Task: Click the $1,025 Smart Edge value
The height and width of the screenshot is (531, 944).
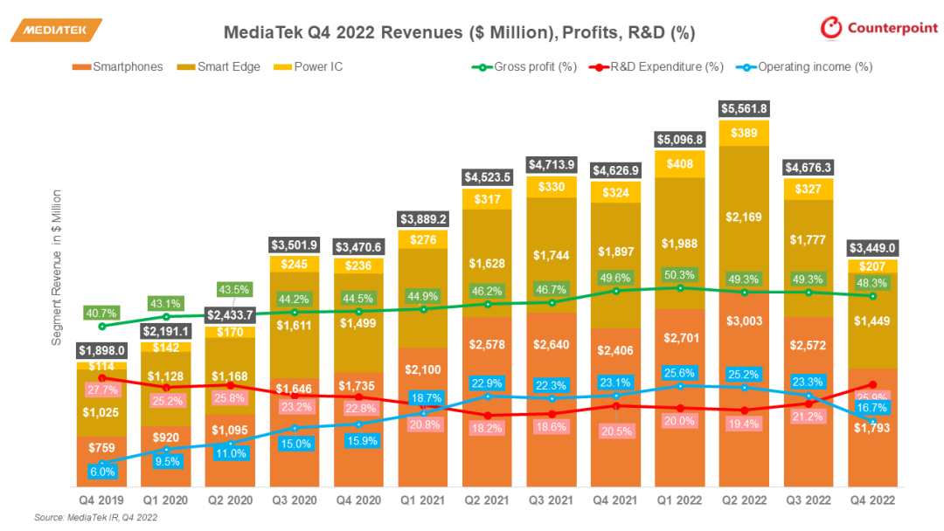Action: (x=101, y=412)
